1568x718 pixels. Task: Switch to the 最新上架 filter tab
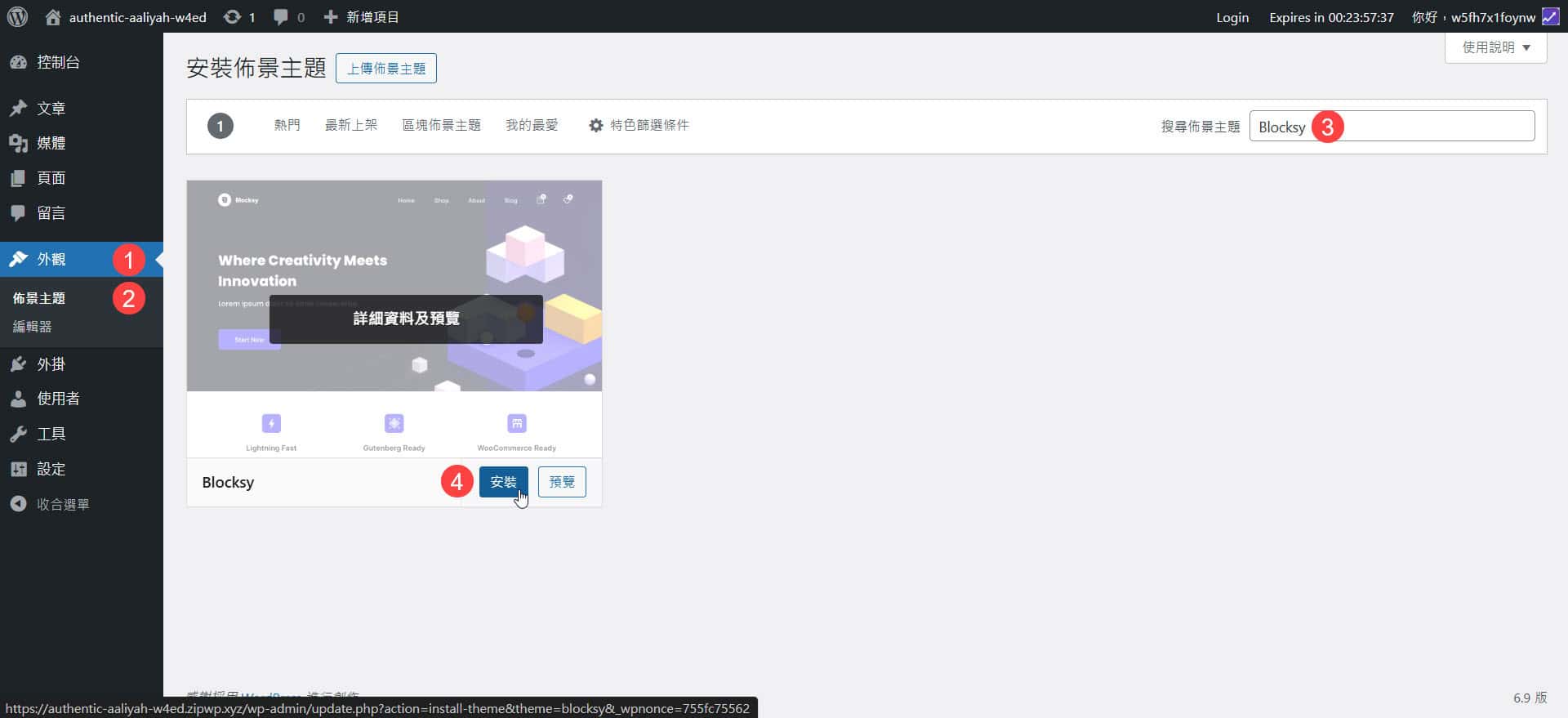pos(351,125)
